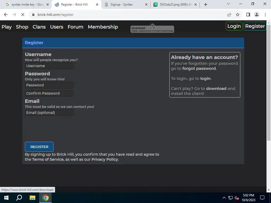Click the network status tray icon
271x203 pixels.
tap(231, 198)
